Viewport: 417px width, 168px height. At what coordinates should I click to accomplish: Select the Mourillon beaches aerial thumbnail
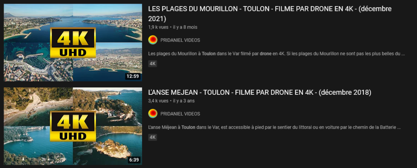coord(73,43)
